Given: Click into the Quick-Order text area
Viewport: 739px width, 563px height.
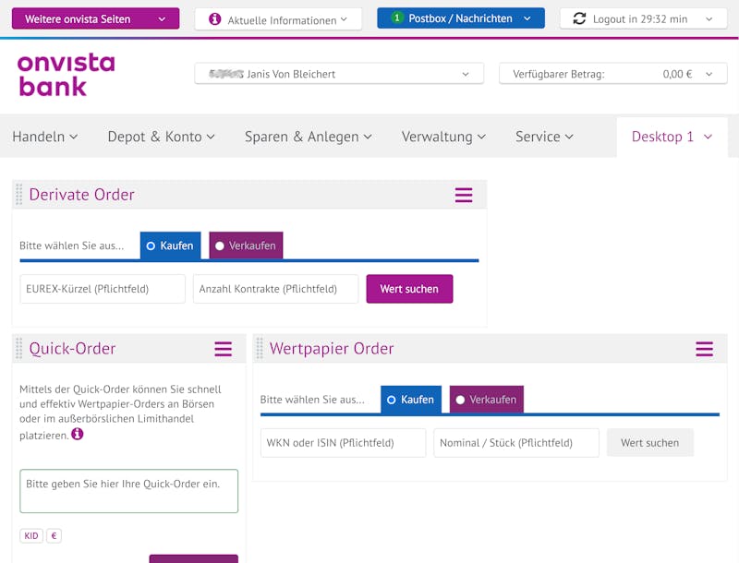Looking at the screenshot, I should point(128,491).
